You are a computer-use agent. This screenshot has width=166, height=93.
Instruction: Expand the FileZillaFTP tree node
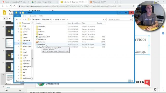coord(19,41)
